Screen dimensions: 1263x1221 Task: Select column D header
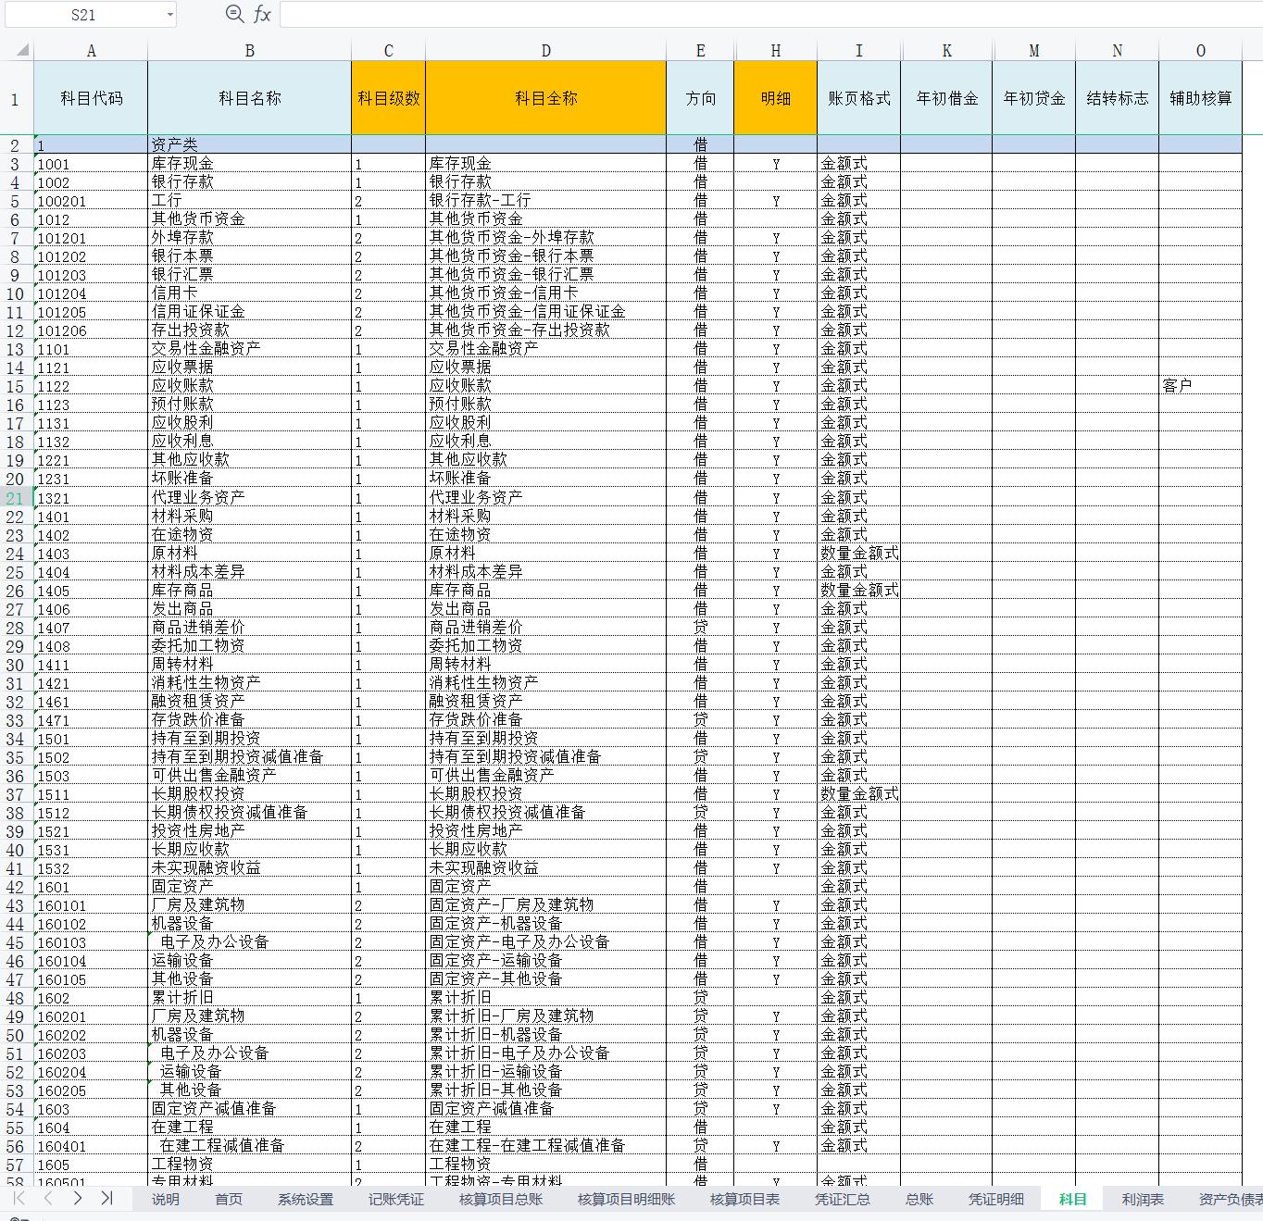[546, 51]
